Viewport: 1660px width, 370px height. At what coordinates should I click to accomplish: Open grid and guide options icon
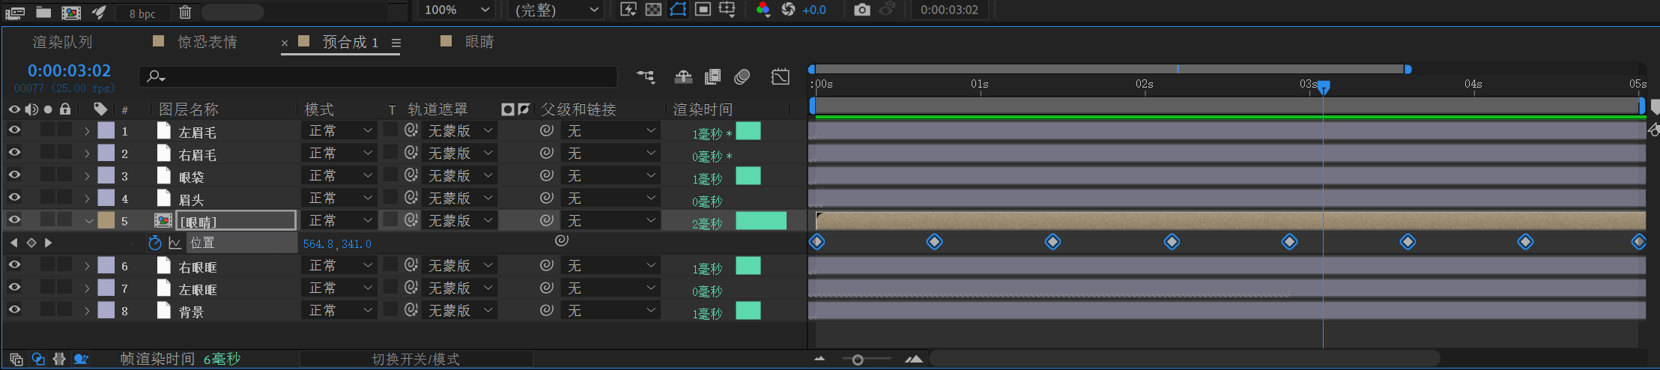tap(727, 10)
